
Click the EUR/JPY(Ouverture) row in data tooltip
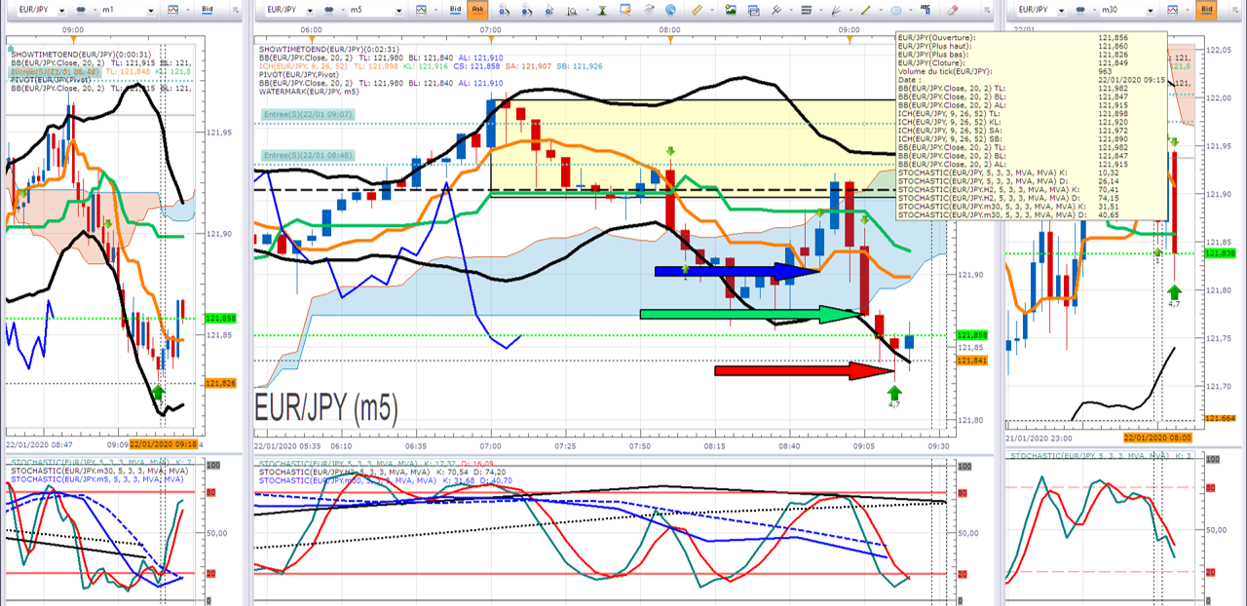point(1029,37)
